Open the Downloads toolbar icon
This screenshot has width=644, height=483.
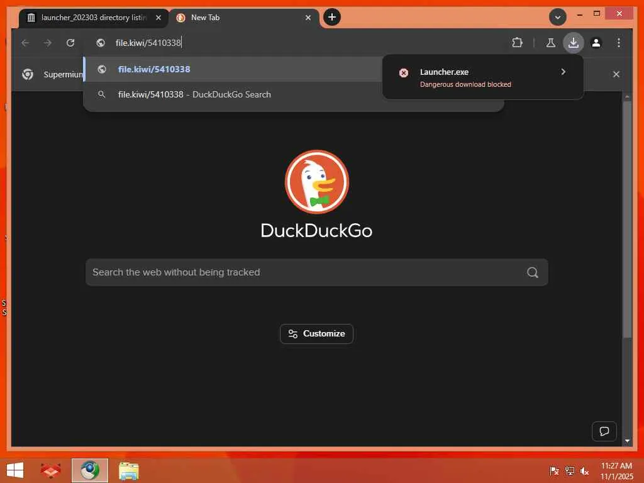tap(574, 43)
